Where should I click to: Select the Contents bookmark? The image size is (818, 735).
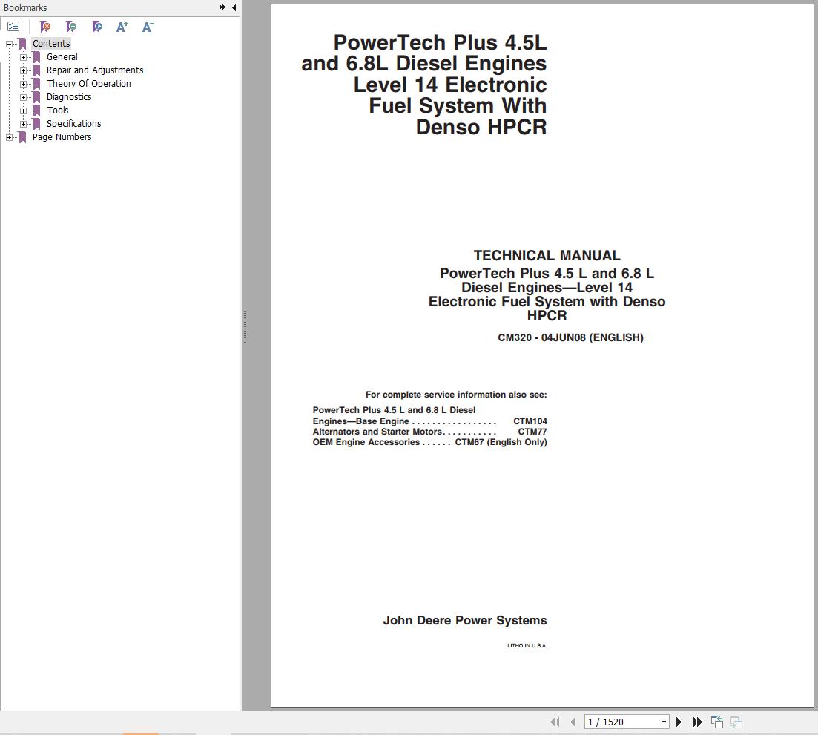click(x=51, y=43)
